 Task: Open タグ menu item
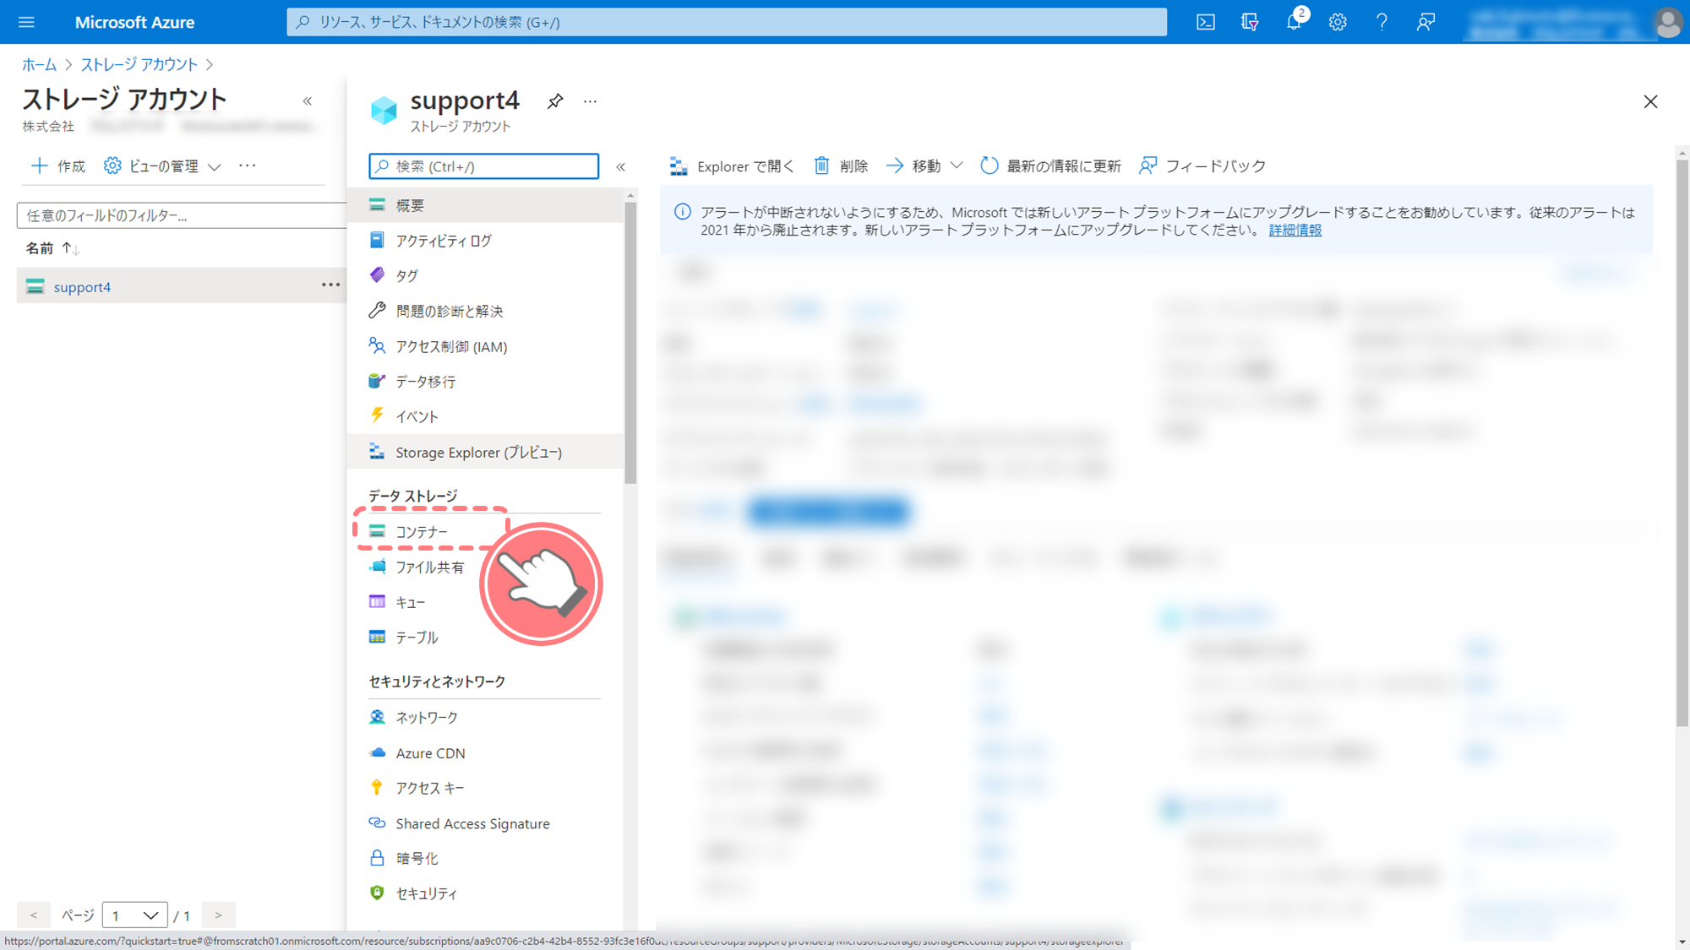[485, 275]
